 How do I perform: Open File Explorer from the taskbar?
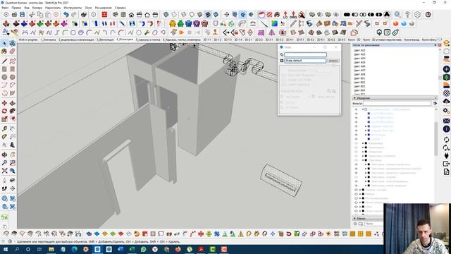[x=51, y=249]
